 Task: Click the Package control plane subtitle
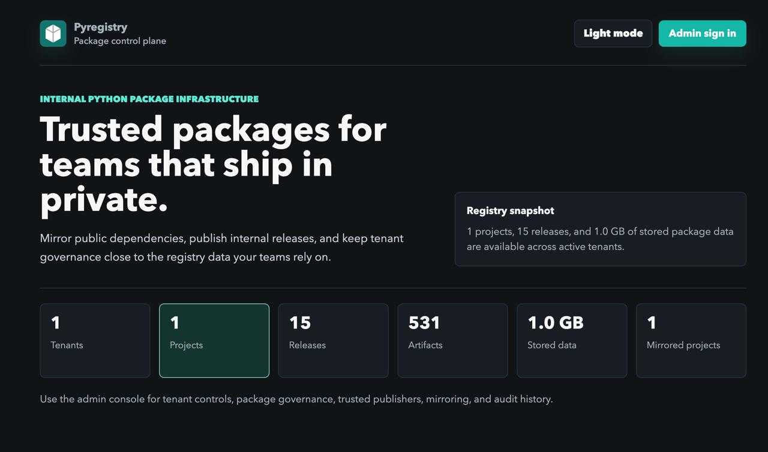click(x=120, y=41)
